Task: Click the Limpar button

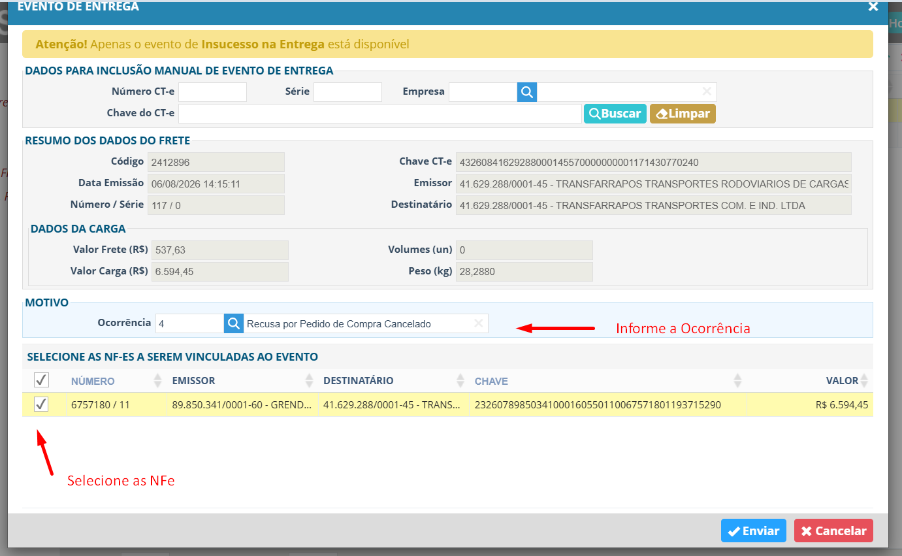Action: (683, 114)
